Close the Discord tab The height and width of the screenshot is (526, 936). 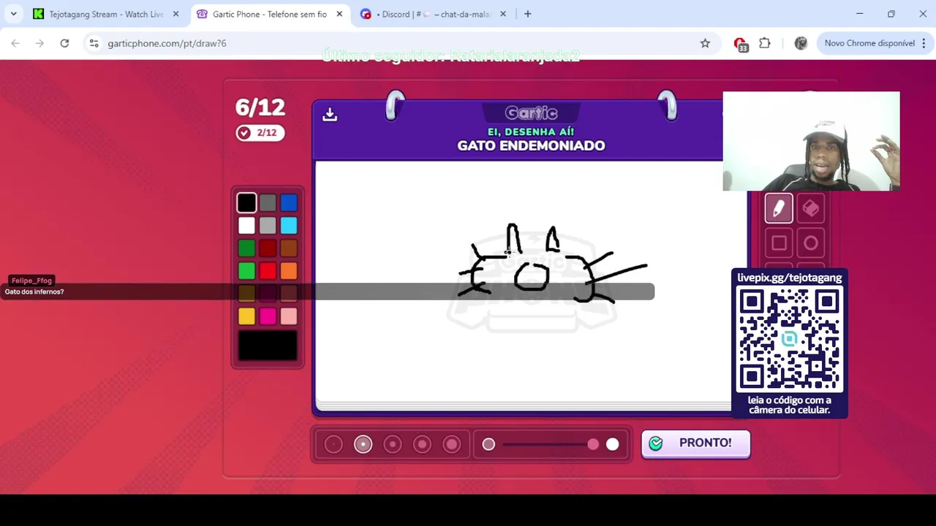(x=502, y=14)
